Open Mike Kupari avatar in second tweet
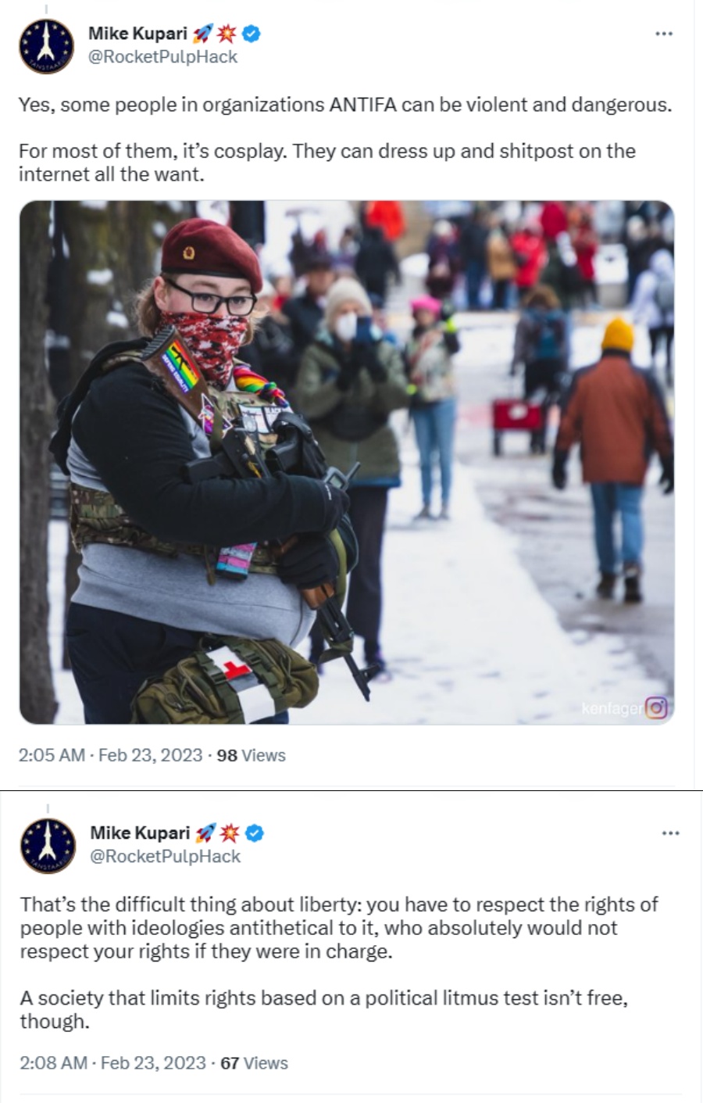Viewport: 703px width, 1103px height. 48,846
